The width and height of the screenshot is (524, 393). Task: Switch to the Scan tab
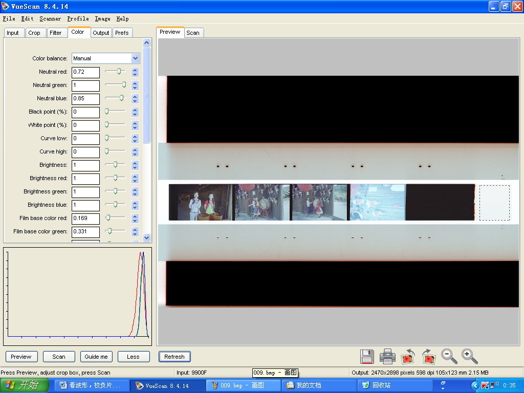(193, 33)
